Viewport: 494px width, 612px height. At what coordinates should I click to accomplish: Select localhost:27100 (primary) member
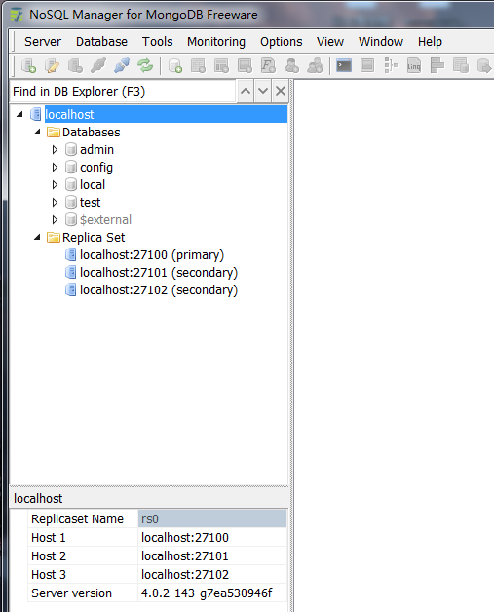152,255
